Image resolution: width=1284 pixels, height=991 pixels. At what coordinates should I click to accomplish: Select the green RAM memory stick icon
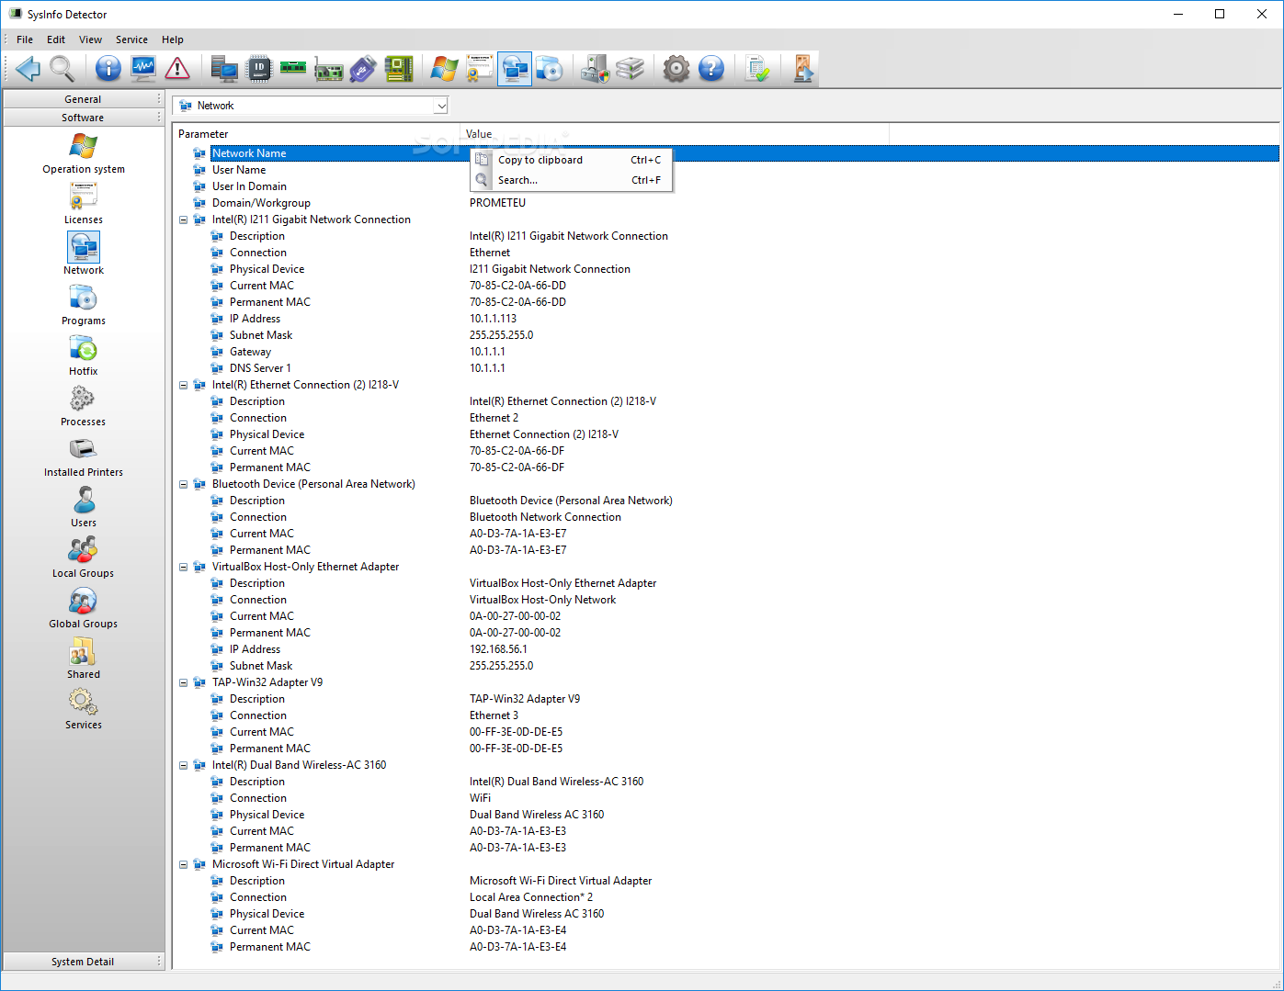293,69
